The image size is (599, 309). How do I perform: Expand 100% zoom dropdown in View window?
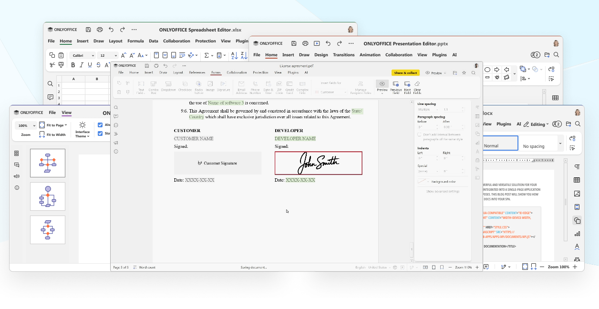pos(26,125)
